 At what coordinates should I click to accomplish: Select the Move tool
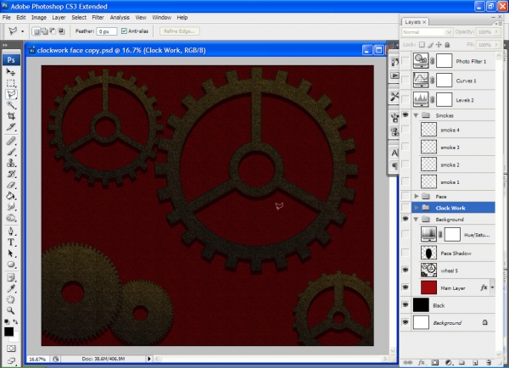point(11,72)
